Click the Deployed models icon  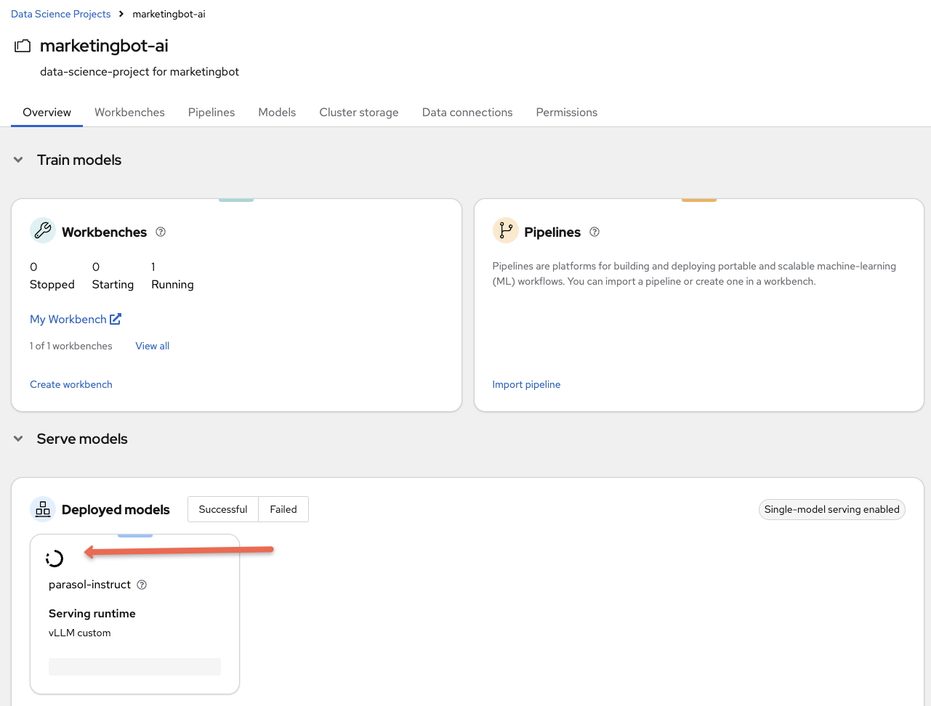[x=43, y=509]
